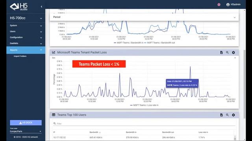252x141 pixels.
Task: Click the main page vertical scrollbar
Action: 245,84
